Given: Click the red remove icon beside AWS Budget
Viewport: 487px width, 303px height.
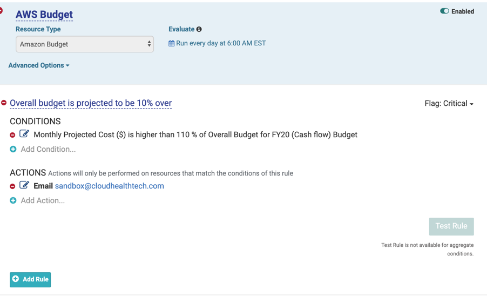Looking at the screenshot, I should click(2, 10).
